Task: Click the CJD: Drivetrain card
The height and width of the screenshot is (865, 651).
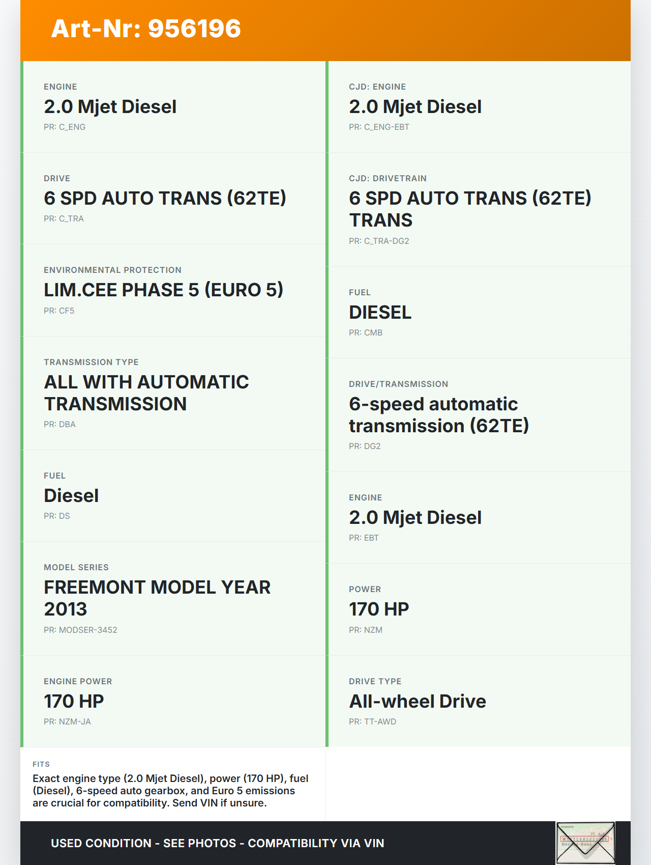Action: point(478,209)
